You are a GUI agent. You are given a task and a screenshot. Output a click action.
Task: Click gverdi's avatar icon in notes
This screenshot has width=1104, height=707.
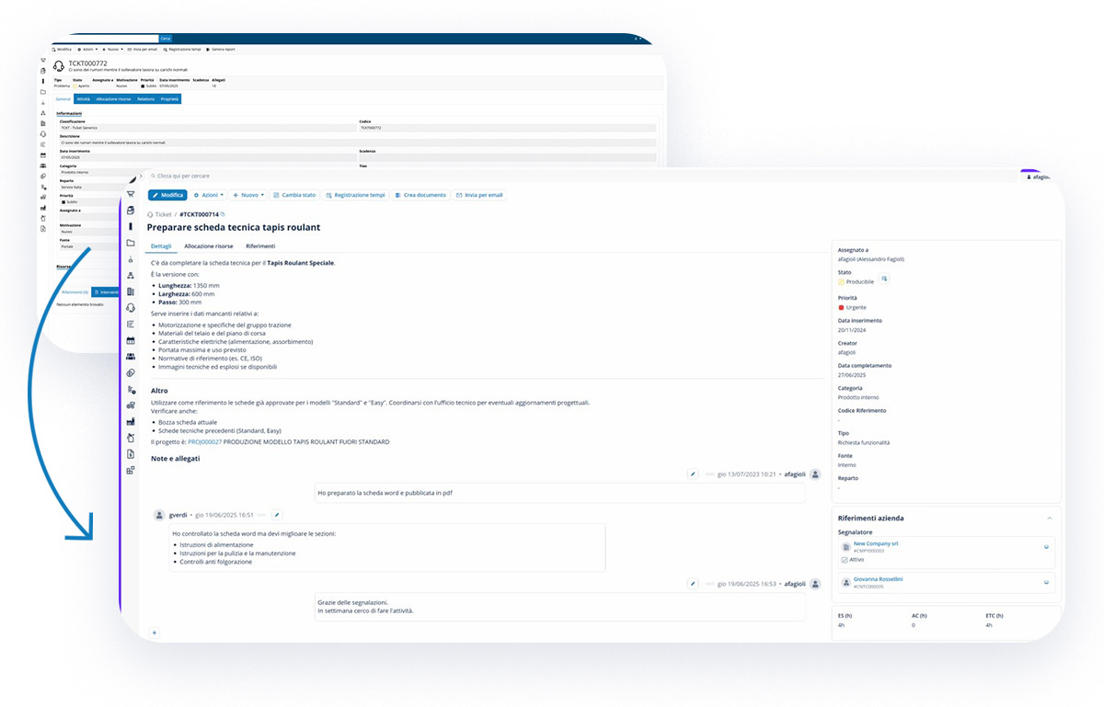[x=159, y=515]
